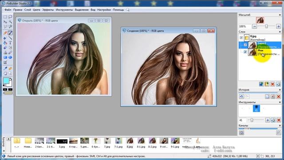
Task: Open status bar dropdown arrow
Action: coord(258,156)
